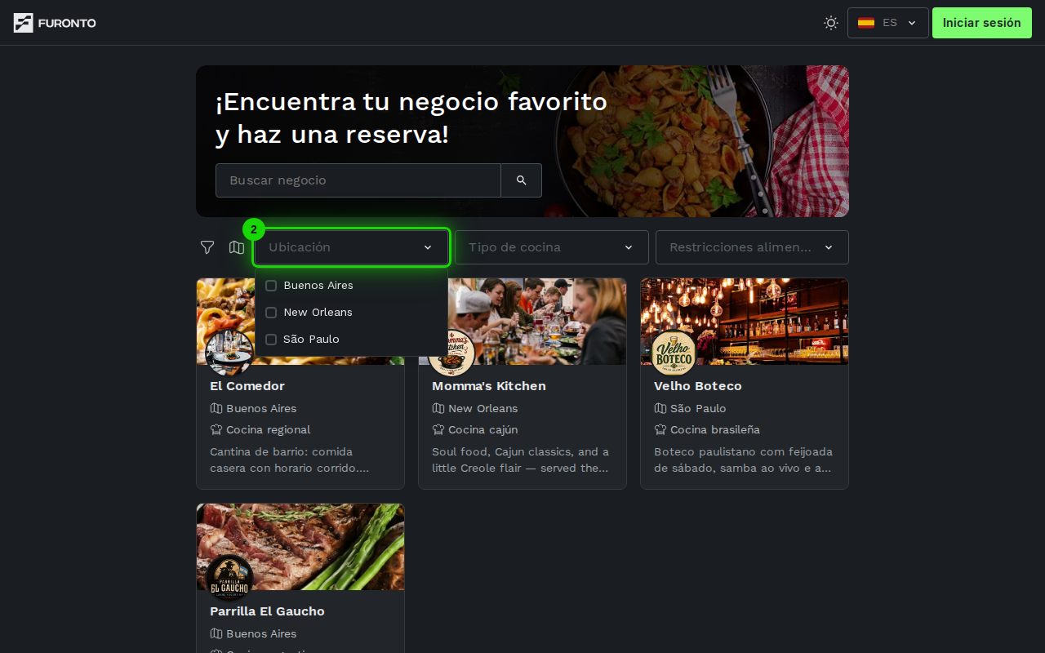Focus the Buscar negocio search field
The height and width of the screenshot is (653, 1045).
click(358, 180)
